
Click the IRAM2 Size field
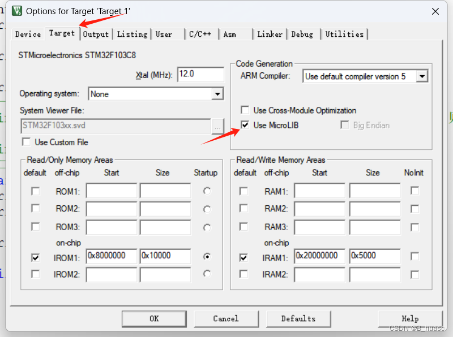(x=375, y=275)
